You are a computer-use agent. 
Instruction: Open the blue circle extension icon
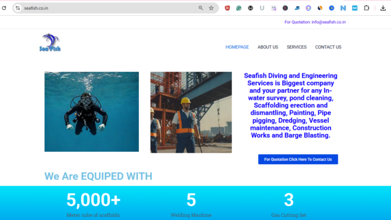pos(331,8)
